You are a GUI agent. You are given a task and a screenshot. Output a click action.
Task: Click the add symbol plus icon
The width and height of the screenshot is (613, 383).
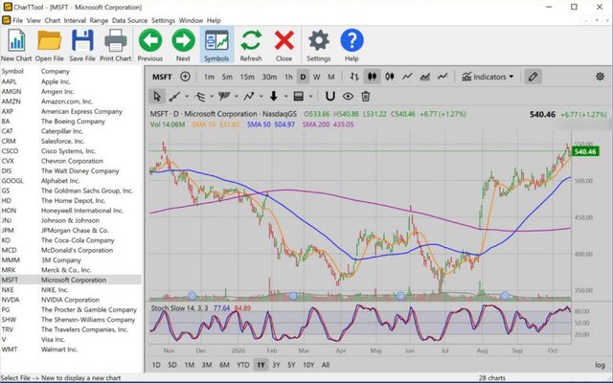[185, 77]
